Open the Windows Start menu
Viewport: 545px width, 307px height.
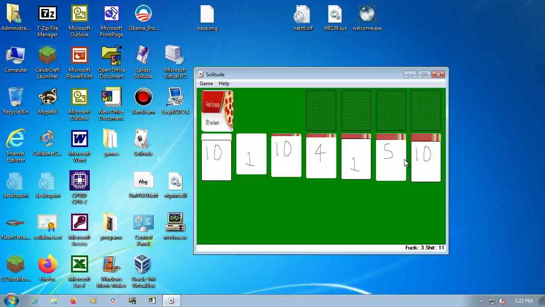point(11,301)
